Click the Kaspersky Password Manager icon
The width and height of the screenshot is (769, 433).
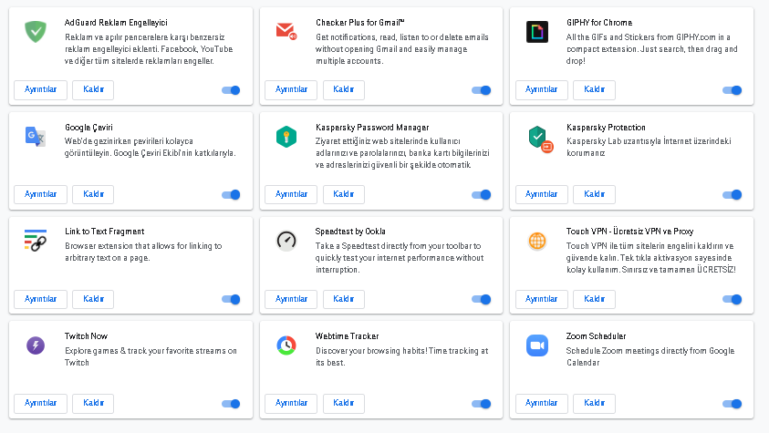[286, 137]
